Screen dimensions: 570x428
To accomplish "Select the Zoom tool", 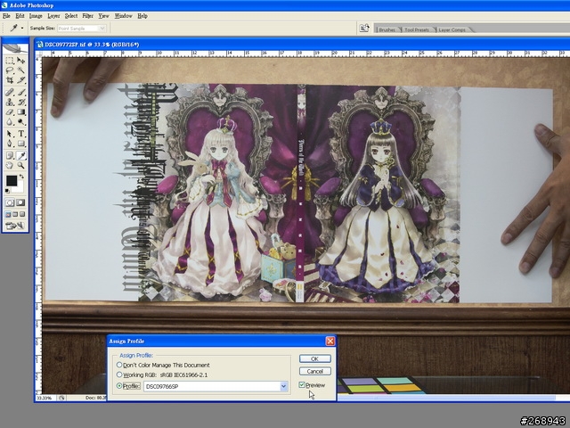I will [x=20, y=166].
